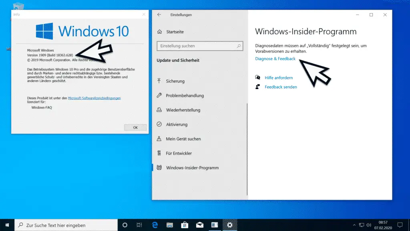410x231 pixels.
Task: Click the Hilfe anfordern chat icon
Action: [257, 77]
